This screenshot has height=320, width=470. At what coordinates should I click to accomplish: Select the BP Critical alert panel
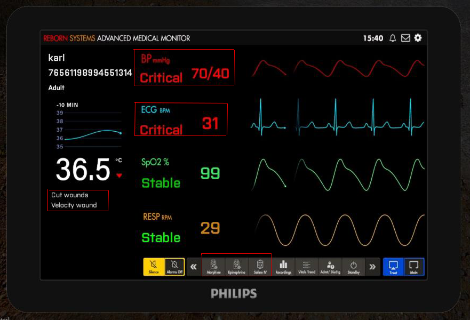tap(184, 67)
